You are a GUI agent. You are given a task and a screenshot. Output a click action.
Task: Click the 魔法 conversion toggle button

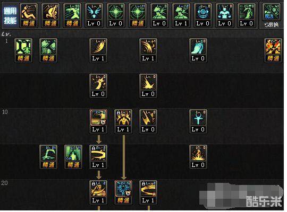coord(272,15)
